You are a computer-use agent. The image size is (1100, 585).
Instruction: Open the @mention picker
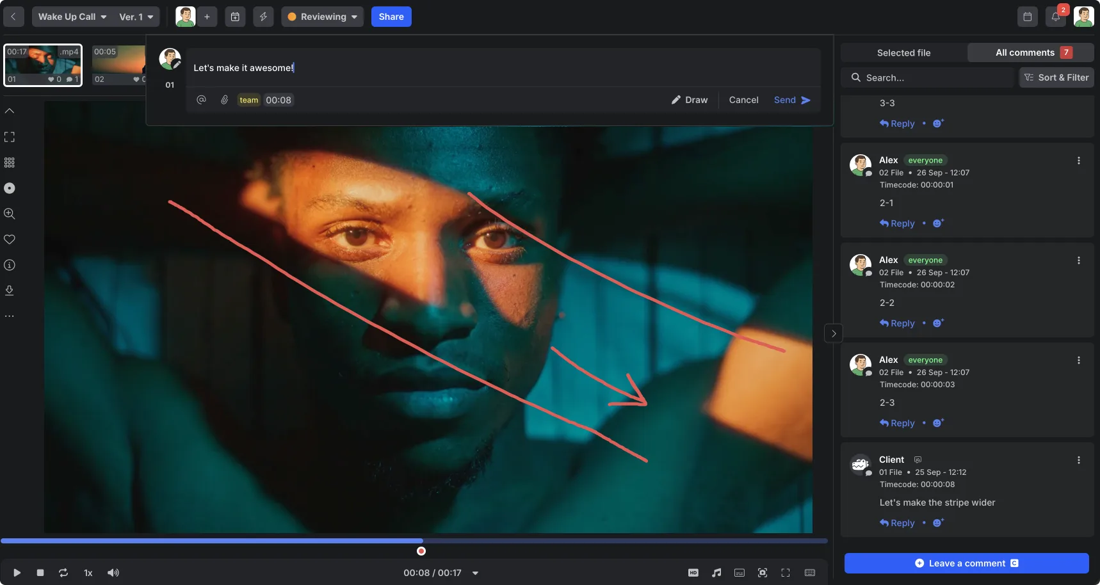(x=201, y=100)
